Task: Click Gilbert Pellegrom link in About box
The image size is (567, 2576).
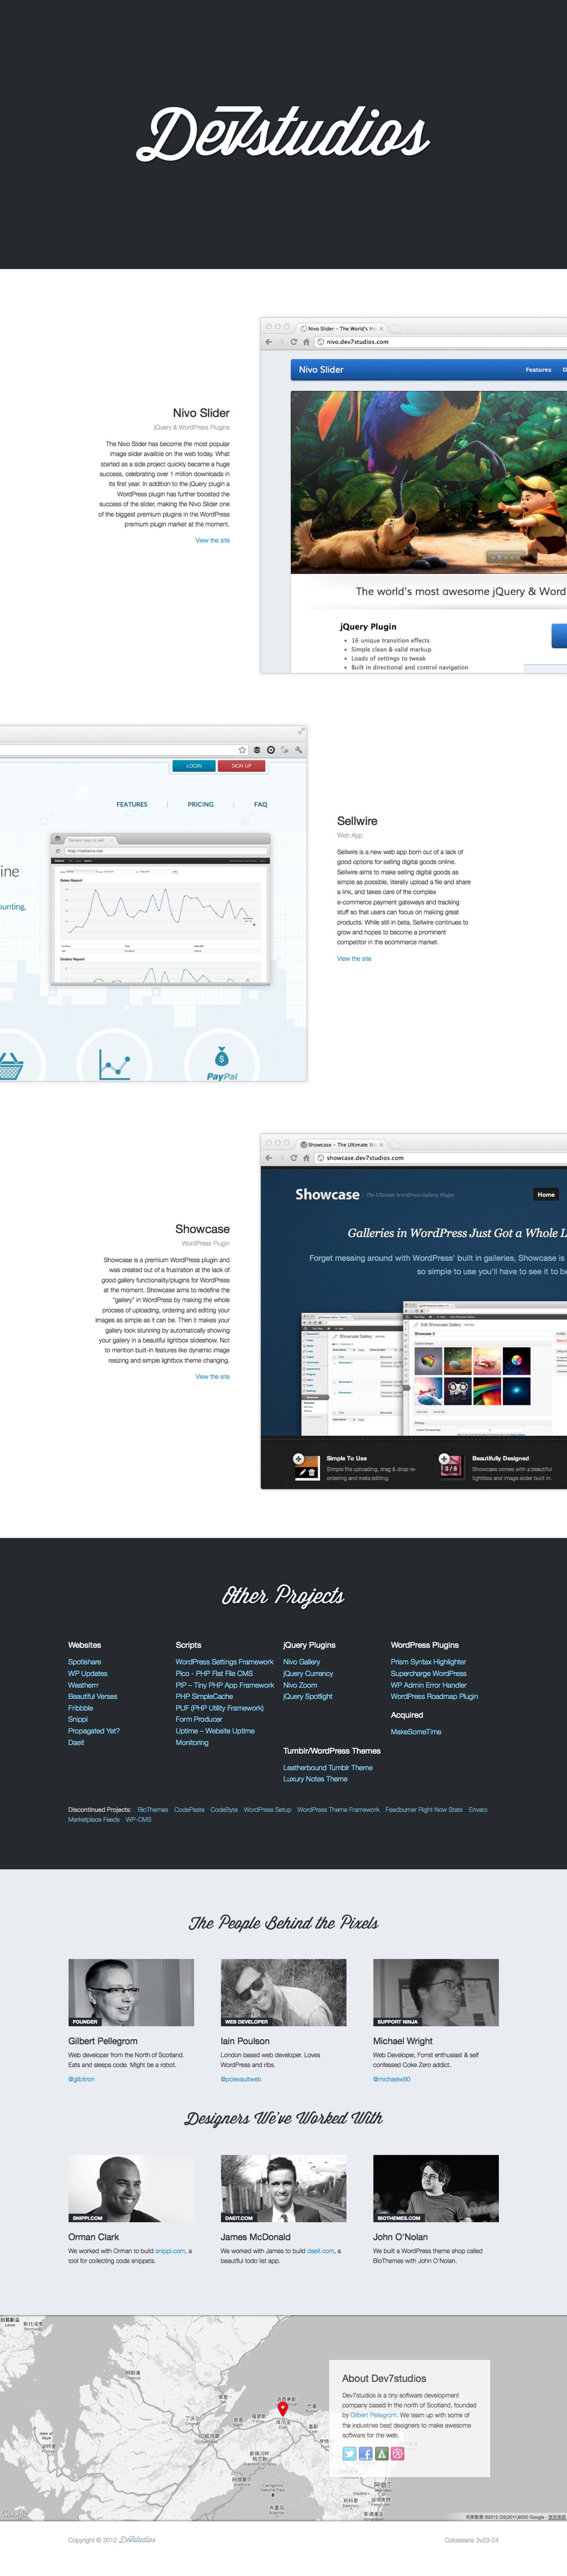Action: (373, 2415)
